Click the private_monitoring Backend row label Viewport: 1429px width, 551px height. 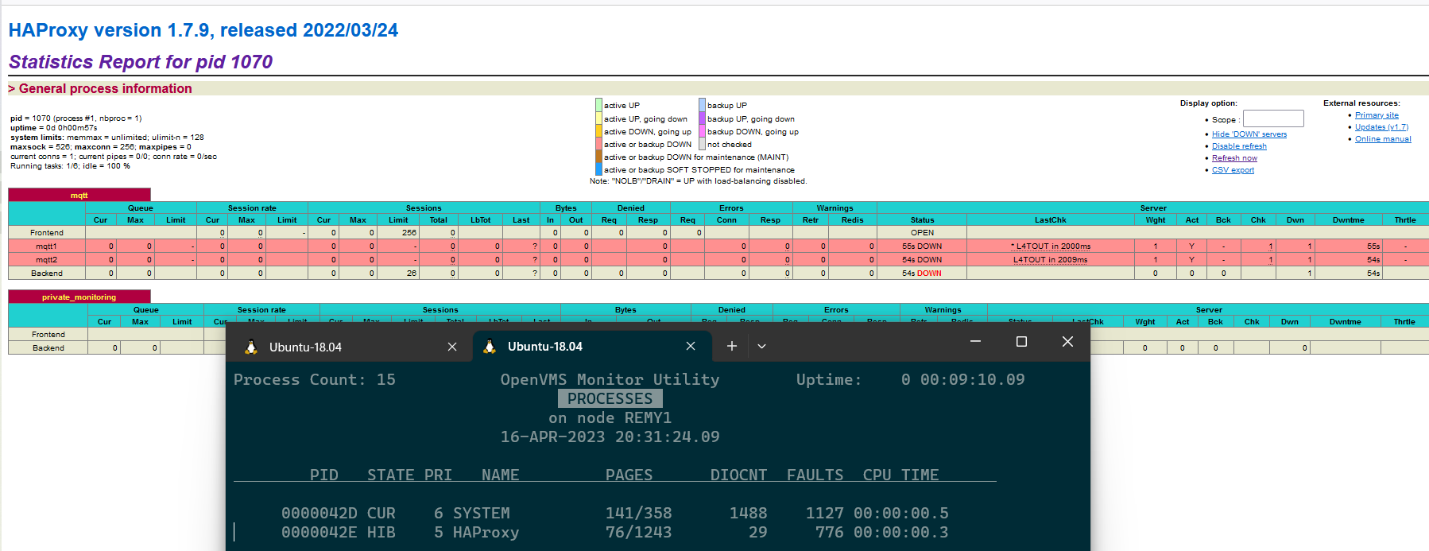click(x=48, y=348)
